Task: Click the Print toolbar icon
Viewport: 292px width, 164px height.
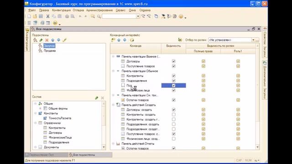Action: [67, 16]
